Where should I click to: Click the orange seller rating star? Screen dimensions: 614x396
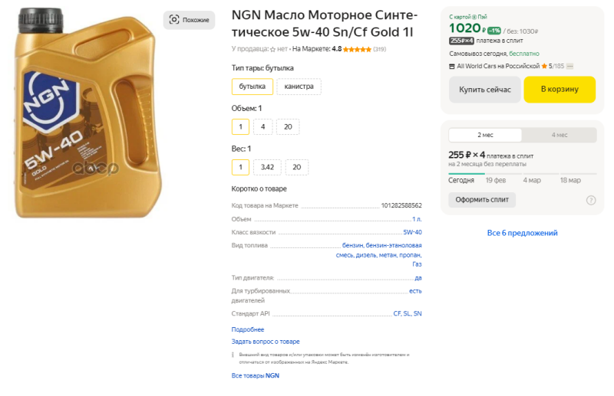544,67
